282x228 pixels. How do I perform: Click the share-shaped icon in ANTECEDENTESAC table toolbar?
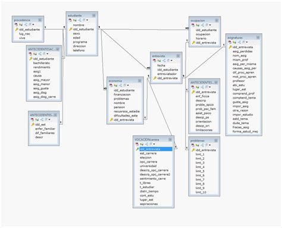pos(40,54)
